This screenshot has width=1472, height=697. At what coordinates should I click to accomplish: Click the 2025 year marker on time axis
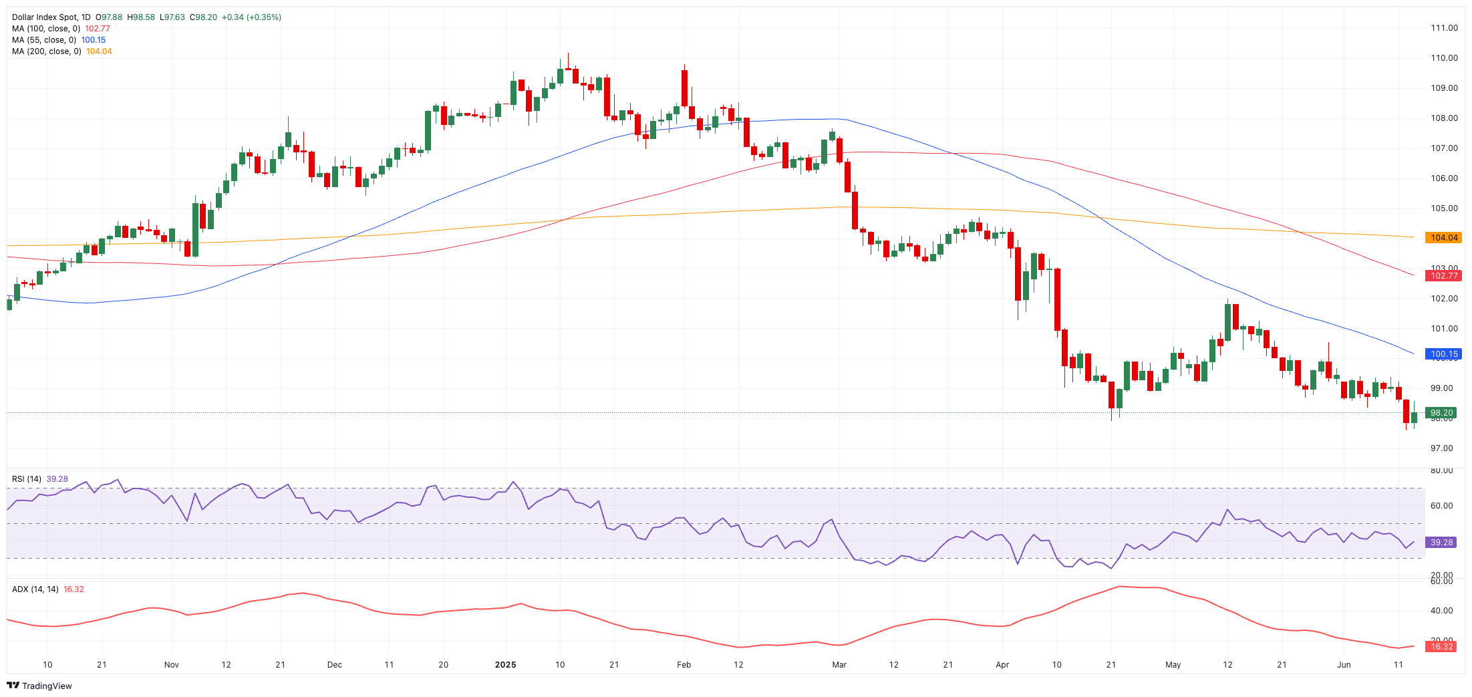506,665
